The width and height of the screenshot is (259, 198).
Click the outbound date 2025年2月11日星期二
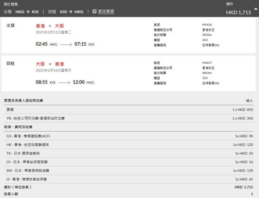tap(54, 32)
